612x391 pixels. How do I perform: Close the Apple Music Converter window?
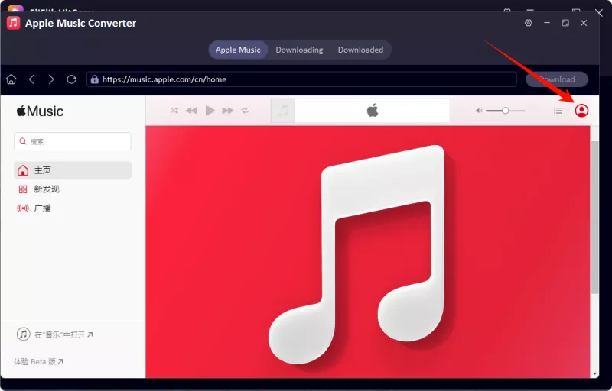point(584,23)
